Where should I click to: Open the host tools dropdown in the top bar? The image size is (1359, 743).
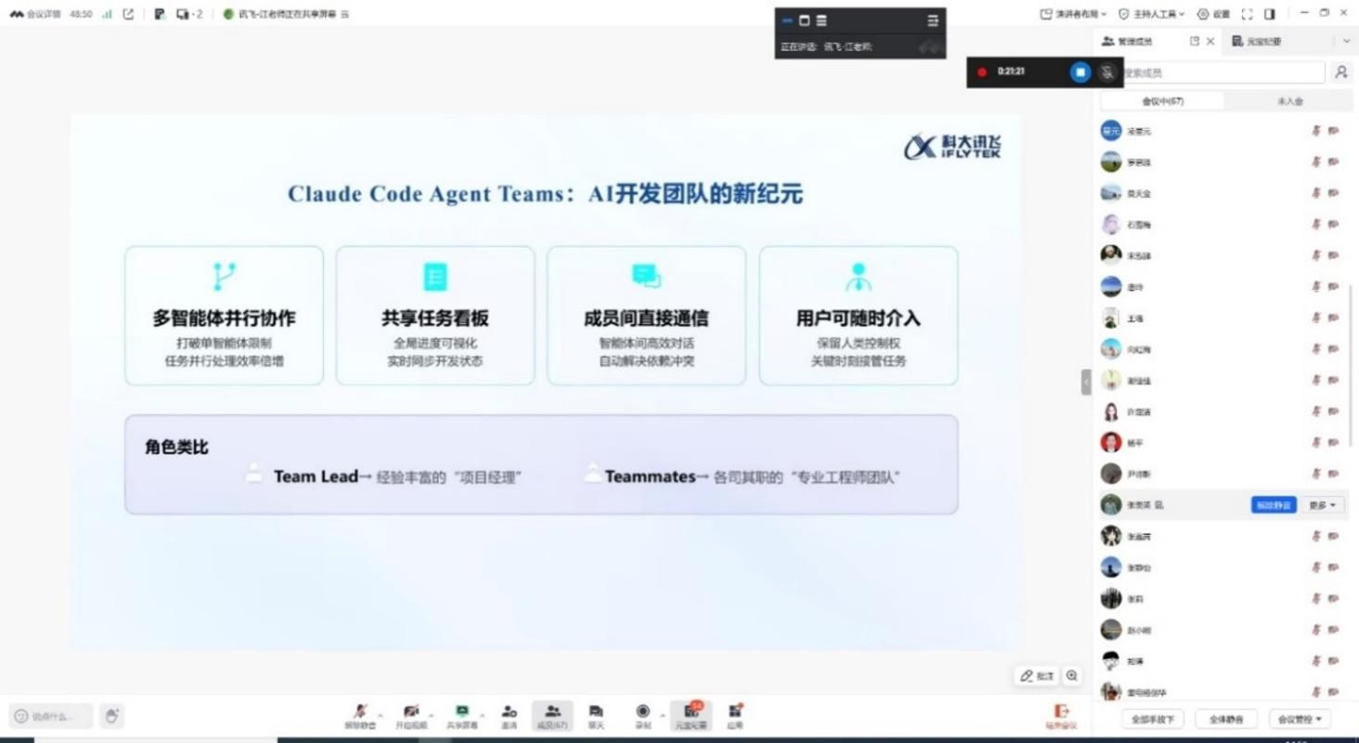(1151, 14)
